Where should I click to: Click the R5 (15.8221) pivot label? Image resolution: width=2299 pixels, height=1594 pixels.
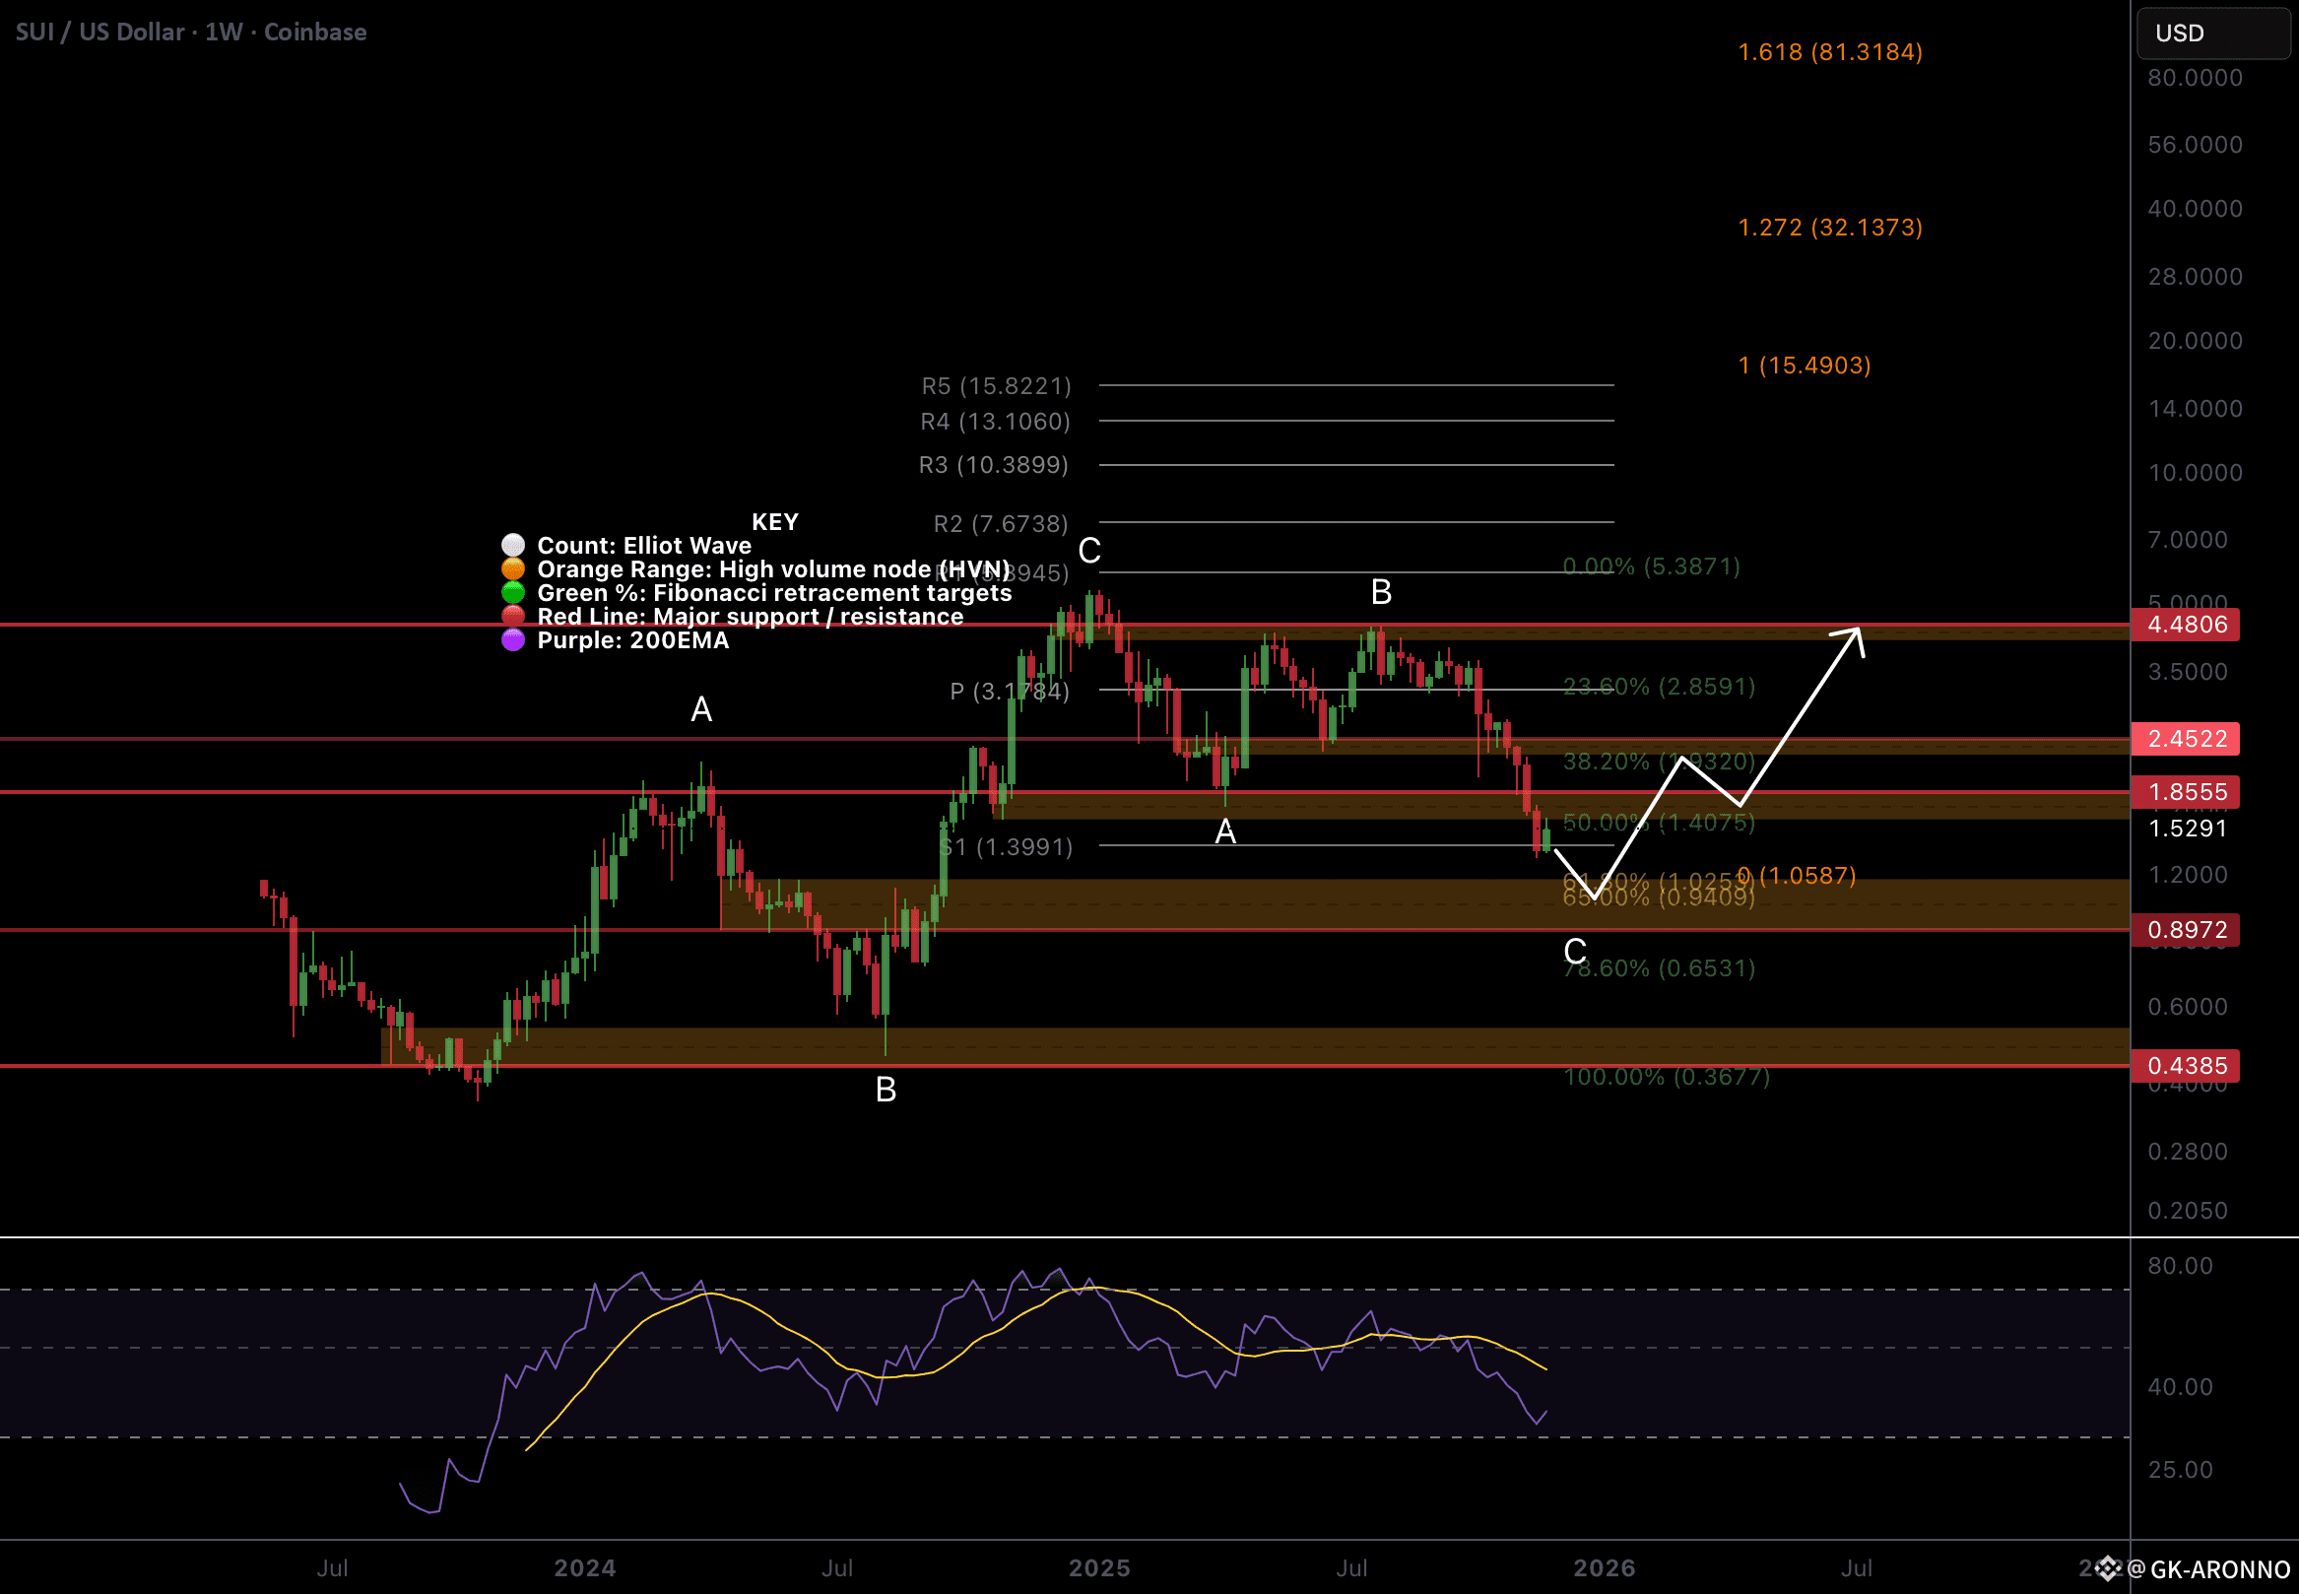click(x=996, y=385)
